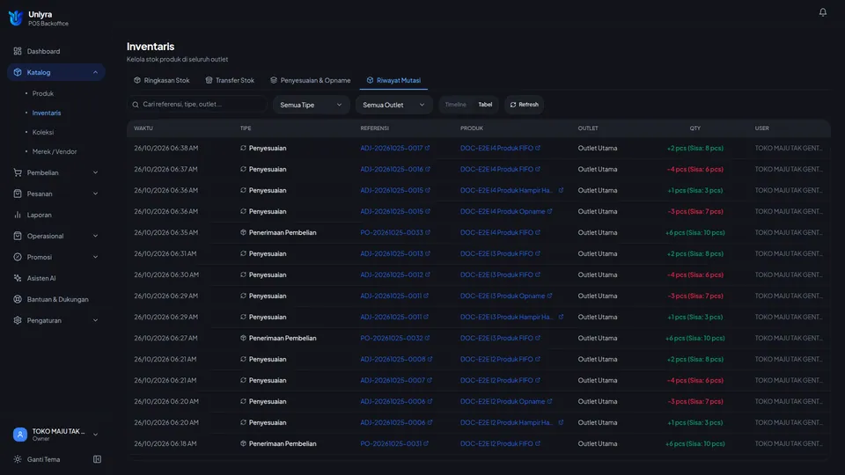Image resolution: width=845 pixels, height=475 pixels.
Task: Open the TOKO MAJU TAK account menu chevron
Action: (95, 435)
